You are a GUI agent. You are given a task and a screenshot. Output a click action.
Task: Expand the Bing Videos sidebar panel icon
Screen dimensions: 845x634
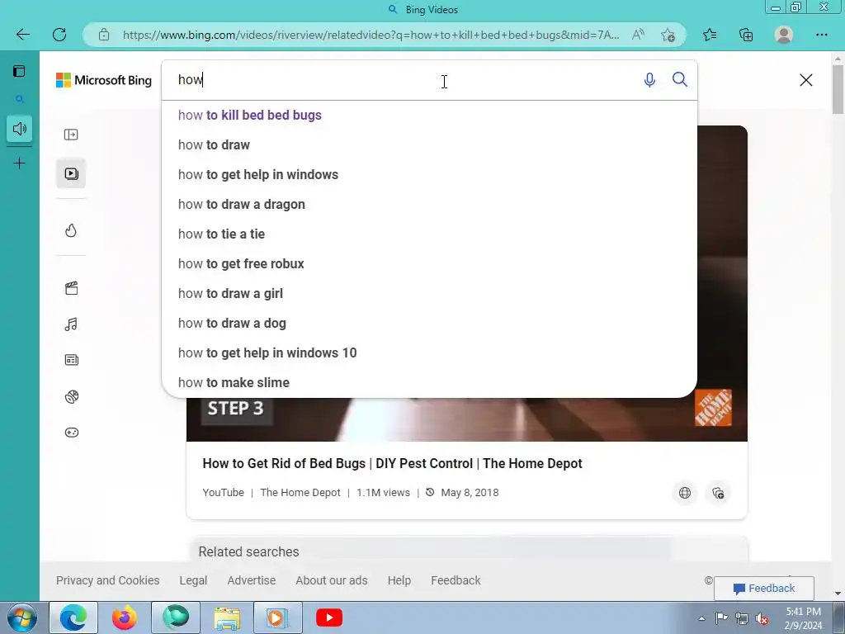point(71,135)
